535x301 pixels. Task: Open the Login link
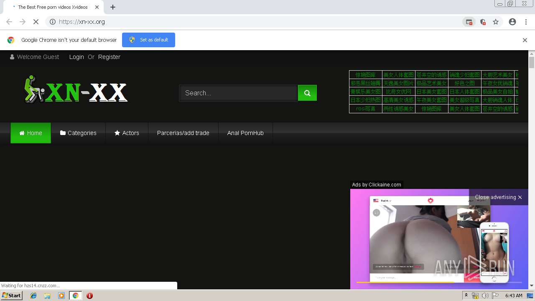pyautogui.click(x=76, y=57)
